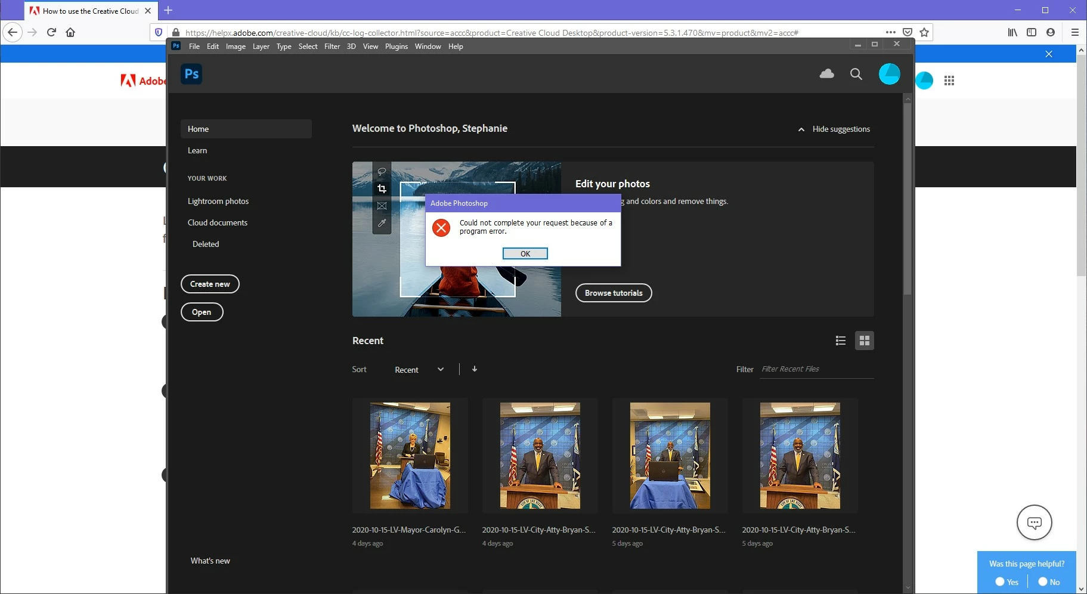The height and width of the screenshot is (594, 1087).
Task: Click Photoshop vertical scrollbar thumb
Action: pos(908,199)
